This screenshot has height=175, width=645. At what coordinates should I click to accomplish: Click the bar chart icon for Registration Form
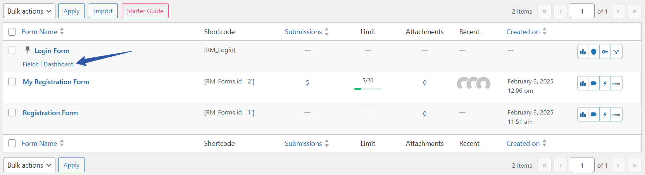(x=583, y=114)
